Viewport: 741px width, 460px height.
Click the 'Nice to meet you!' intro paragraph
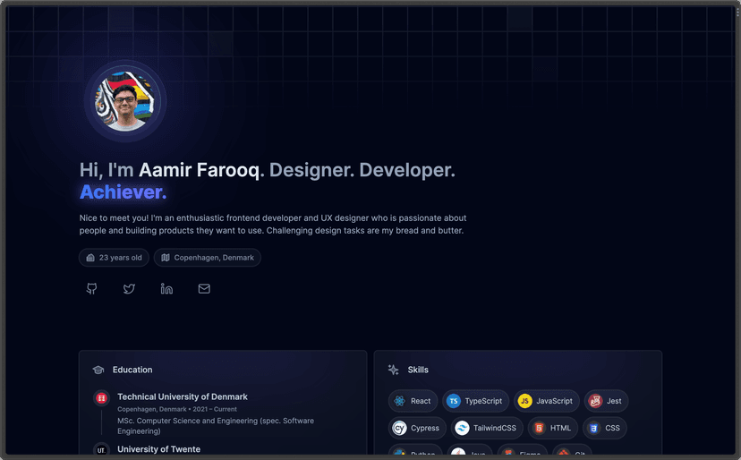[273, 224]
